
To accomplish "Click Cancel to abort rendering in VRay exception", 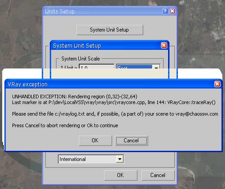I will click(131, 141).
